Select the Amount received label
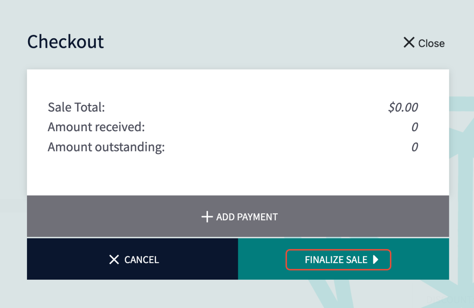 point(96,127)
